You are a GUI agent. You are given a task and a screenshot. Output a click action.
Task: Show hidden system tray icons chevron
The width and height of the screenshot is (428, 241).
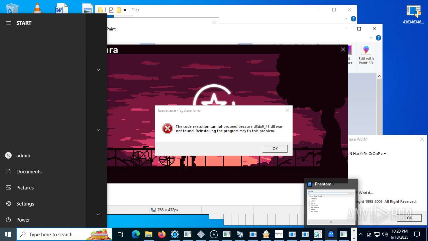[x=360, y=234]
